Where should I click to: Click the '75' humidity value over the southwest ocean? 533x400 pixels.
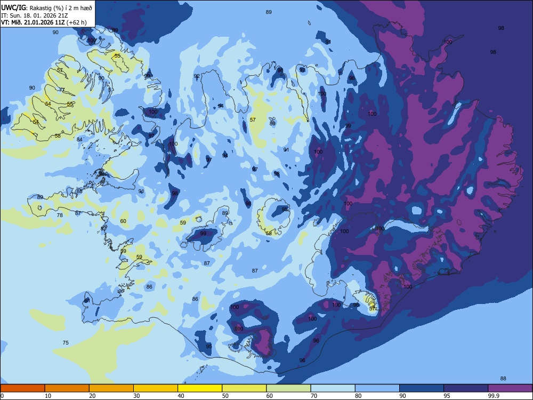coord(66,342)
